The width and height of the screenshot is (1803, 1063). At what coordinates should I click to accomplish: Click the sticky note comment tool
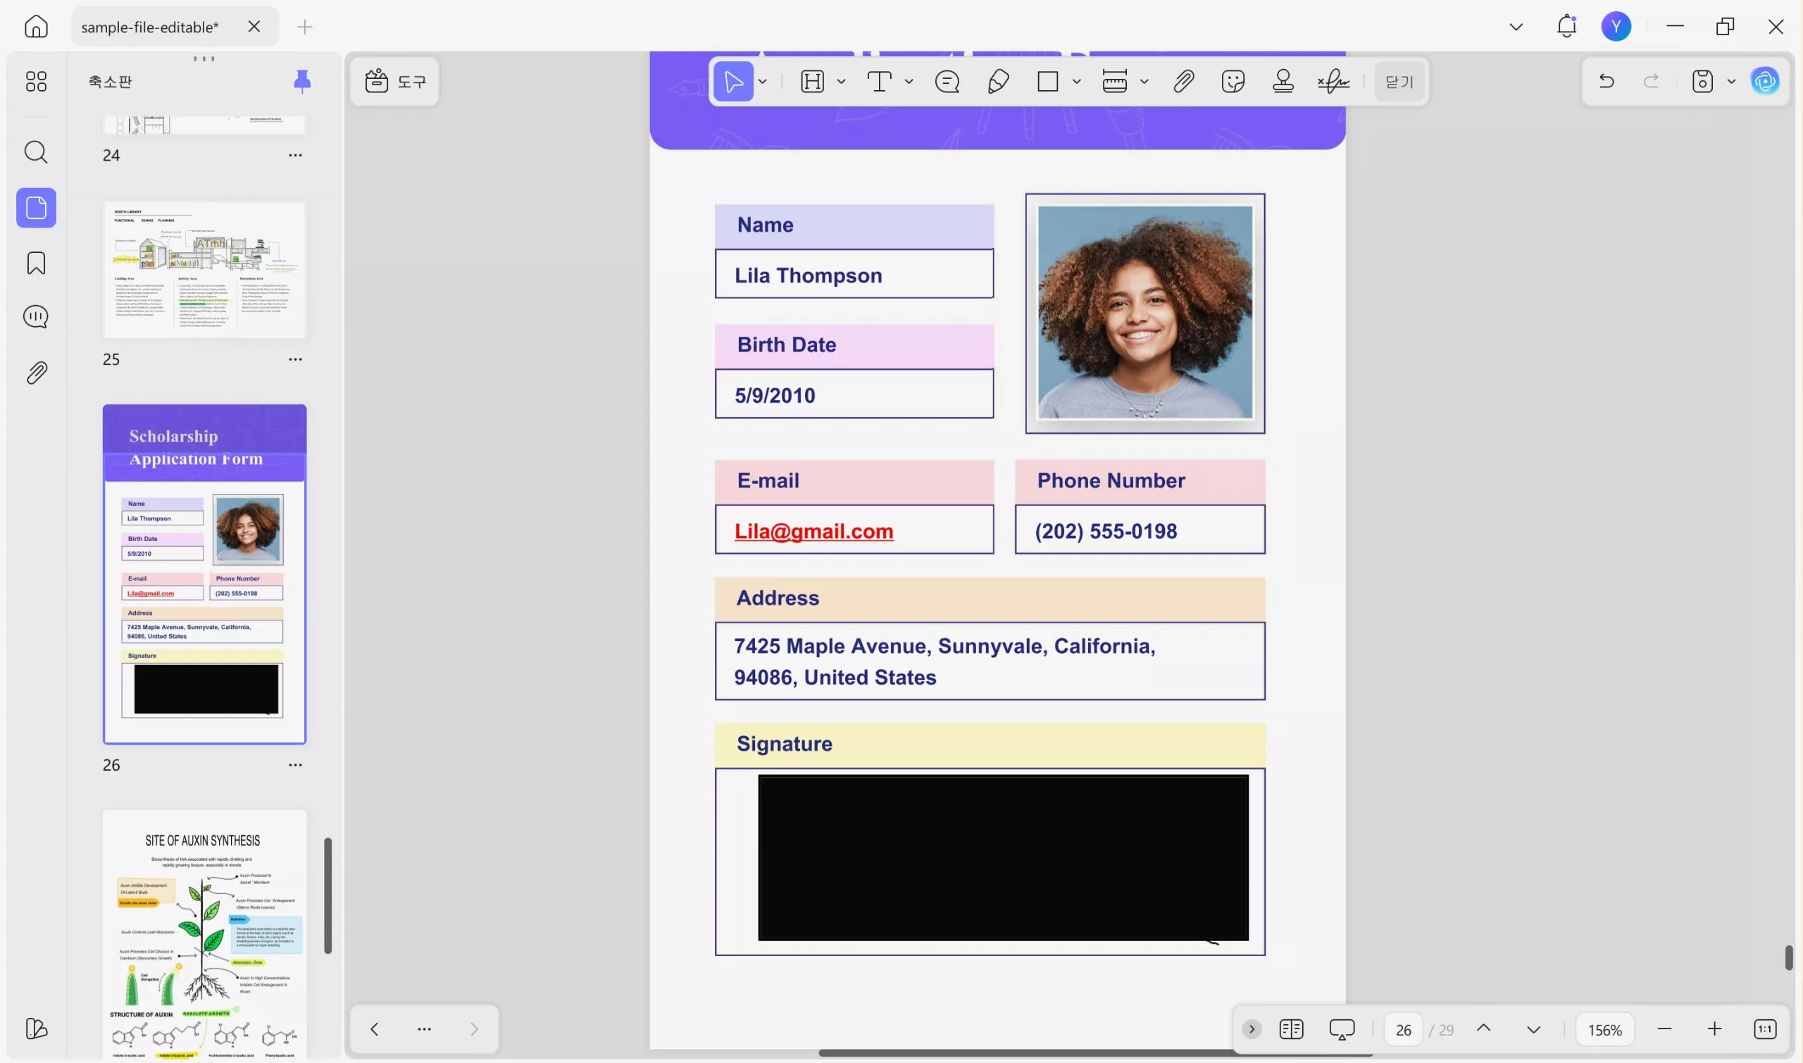(x=947, y=82)
